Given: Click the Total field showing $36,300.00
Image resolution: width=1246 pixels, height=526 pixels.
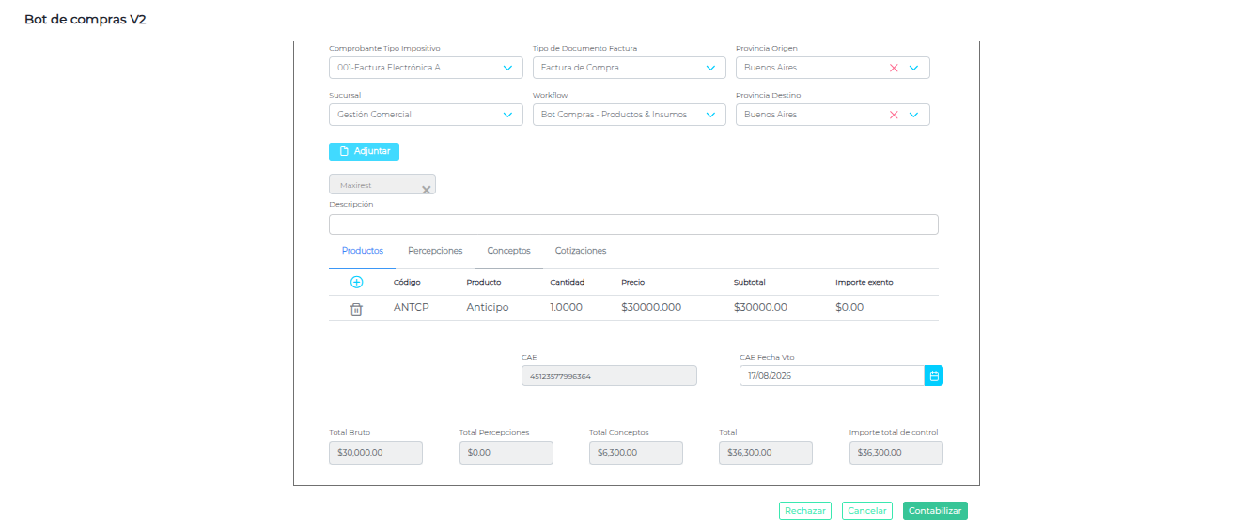Looking at the screenshot, I should tap(766, 453).
